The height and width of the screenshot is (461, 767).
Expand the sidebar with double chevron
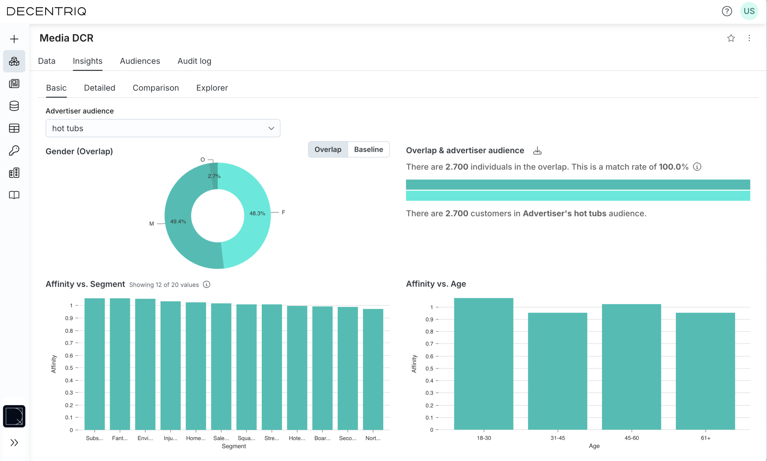[x=14, y=442]
